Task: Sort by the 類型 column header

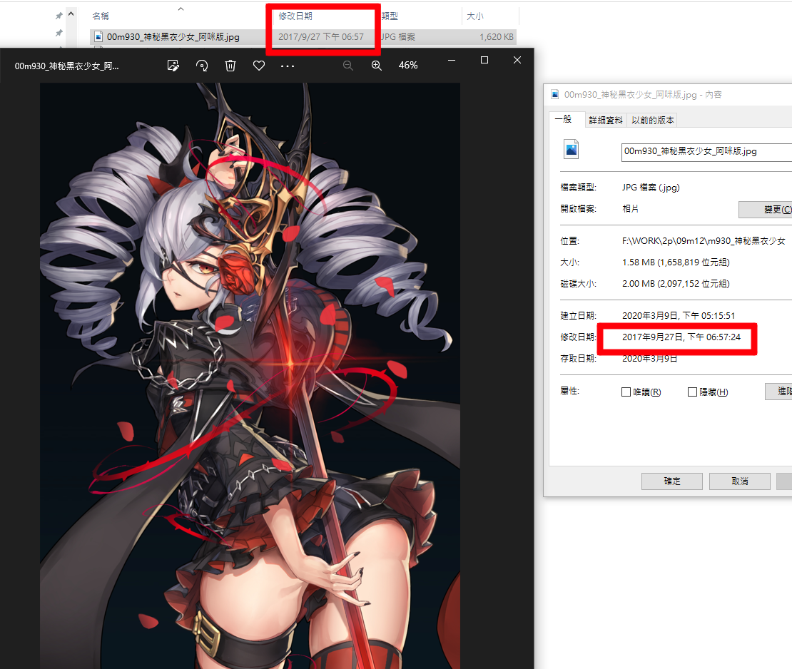Action: 390,16
